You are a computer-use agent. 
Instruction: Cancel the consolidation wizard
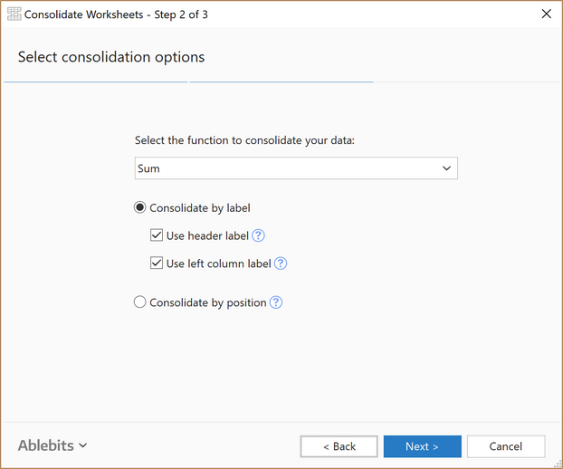pos(506,446)
